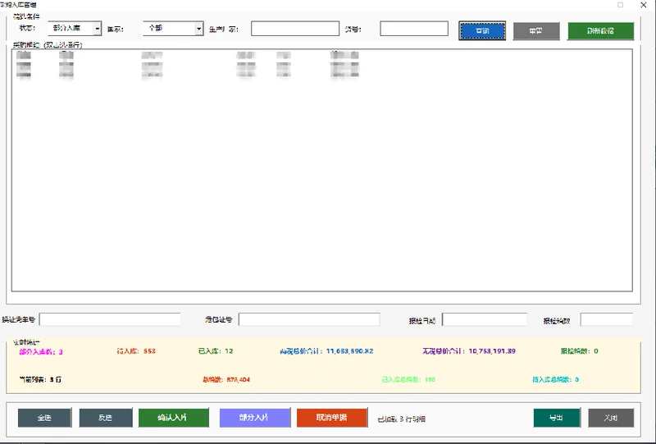Screen dimensions: 656x444
Task: Select the last blurred row in the list
Action: tap(188, 75)
